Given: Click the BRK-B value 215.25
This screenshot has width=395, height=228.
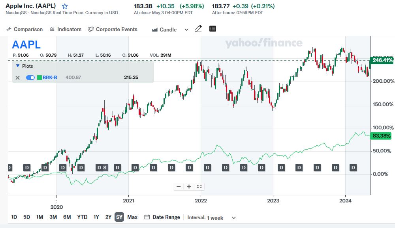Looking at the screenshot, I should (131, 78).
